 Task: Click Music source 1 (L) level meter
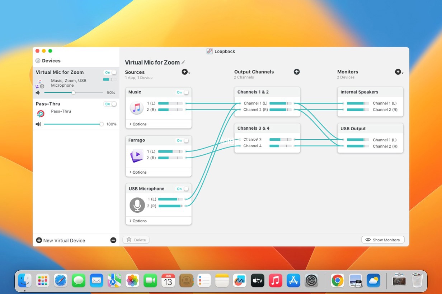[170, 103]
